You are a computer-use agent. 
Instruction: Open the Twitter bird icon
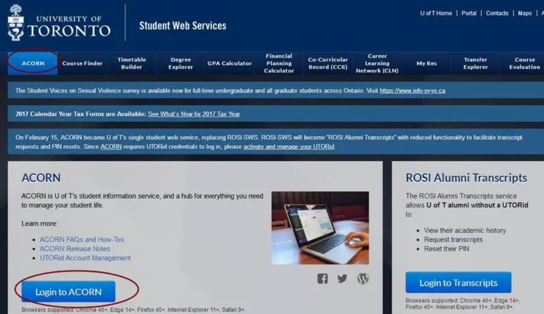342,279
